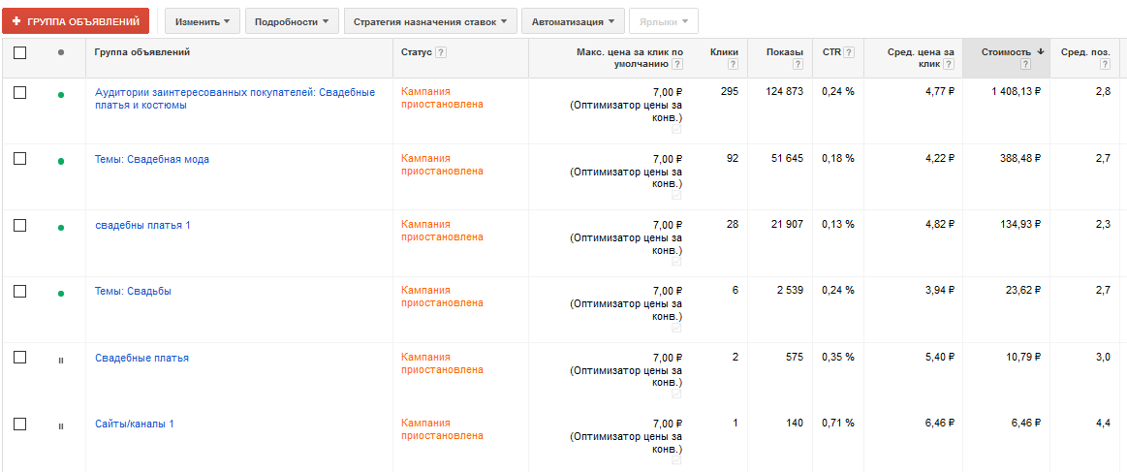Click help icon next to Статус header
The width and height of the screenshot is (1127, 472).
(x=441, y=52)
